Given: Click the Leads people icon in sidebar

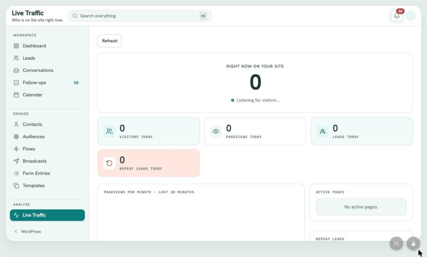Looking at the screenshot, I should pyautogui.click(x=16, y=58).
